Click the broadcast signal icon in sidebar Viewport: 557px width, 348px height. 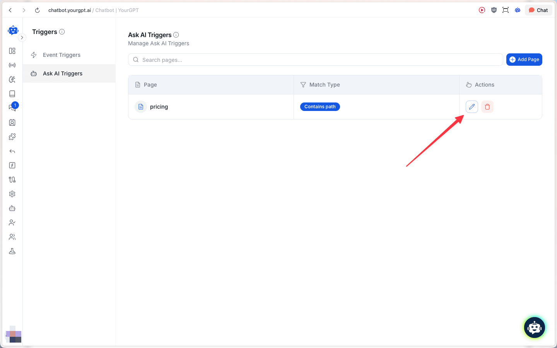[12, 65]
